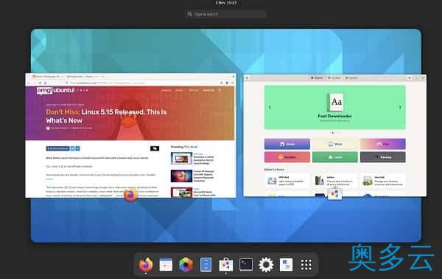Open the colorful pinwheel app in dock
The width and height of the screenshot is (442, 279).
pyautogui.click(x=186, y=265)
